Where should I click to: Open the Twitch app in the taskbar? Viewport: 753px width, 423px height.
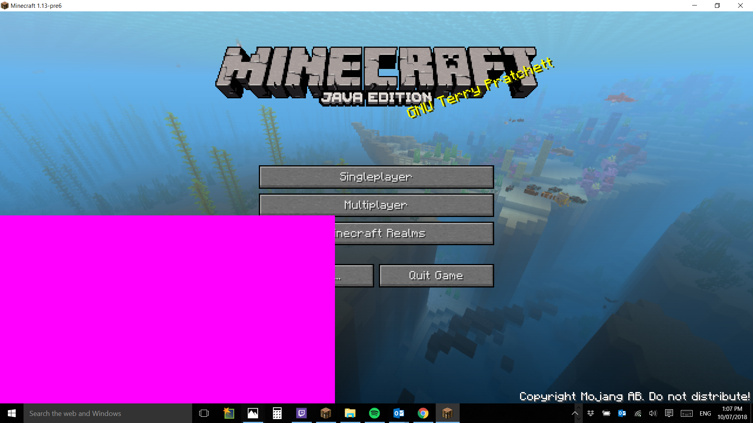(x=301, y=413)
